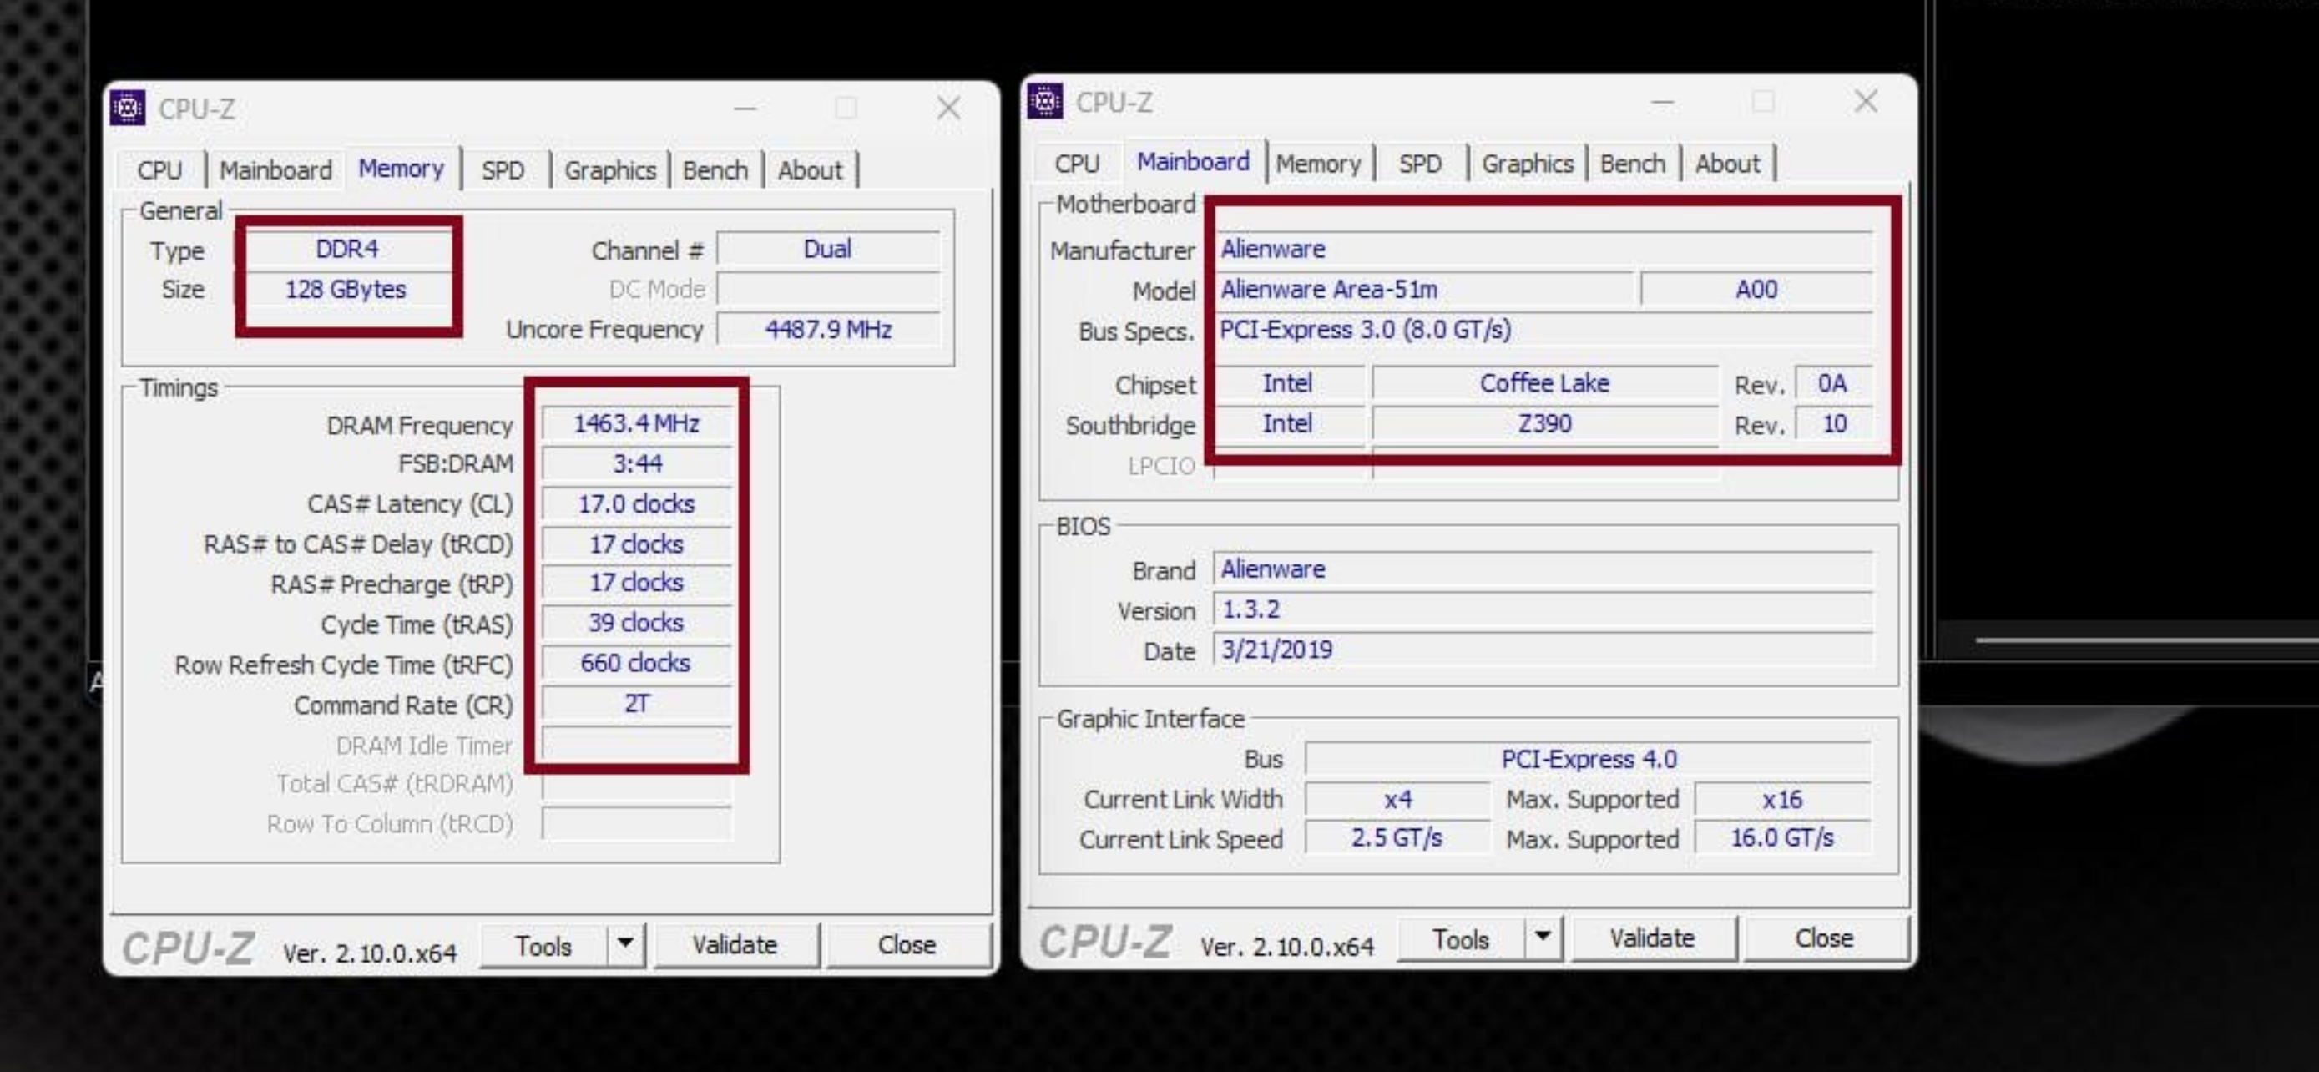Image resolution: width=2319 pixels, height=1072 pixels.
Task: Open Bench tab in right window
Action: 1632,164
